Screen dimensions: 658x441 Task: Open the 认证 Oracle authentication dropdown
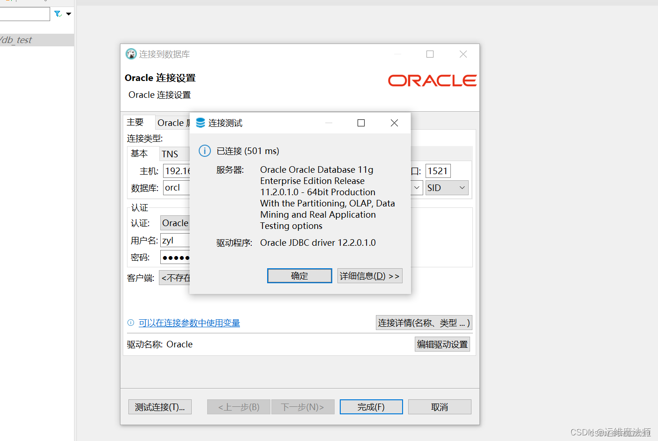175,223
